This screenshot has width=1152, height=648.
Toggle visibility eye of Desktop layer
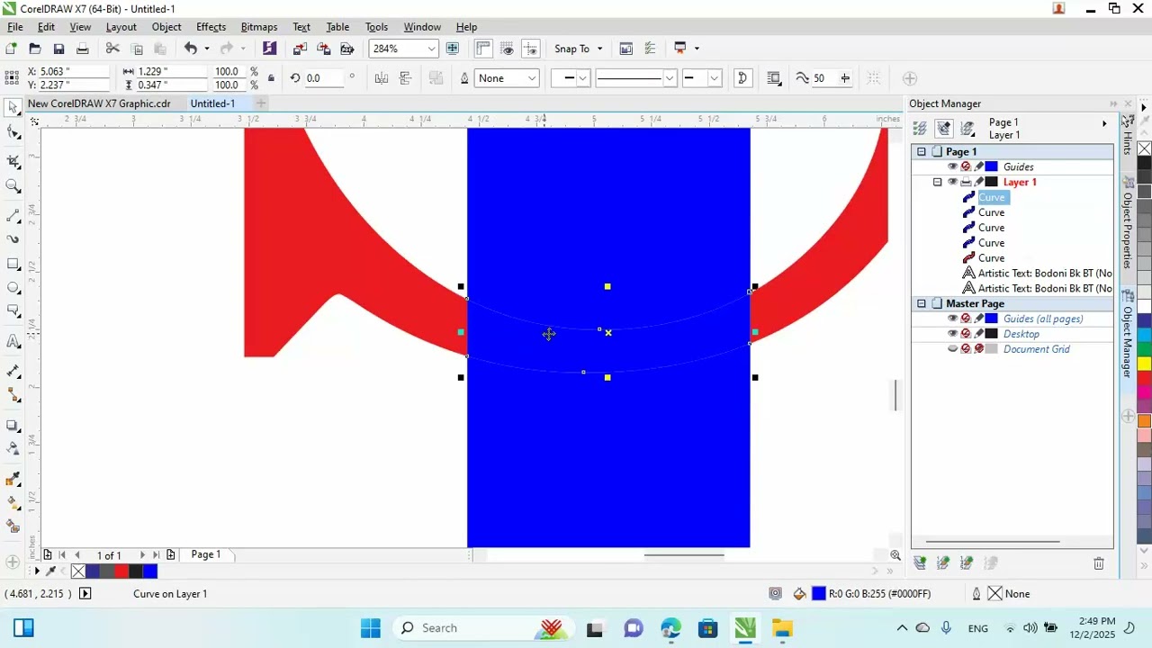[953, 334]
